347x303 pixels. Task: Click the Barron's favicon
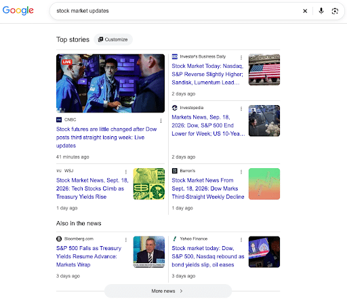[175, 171]
